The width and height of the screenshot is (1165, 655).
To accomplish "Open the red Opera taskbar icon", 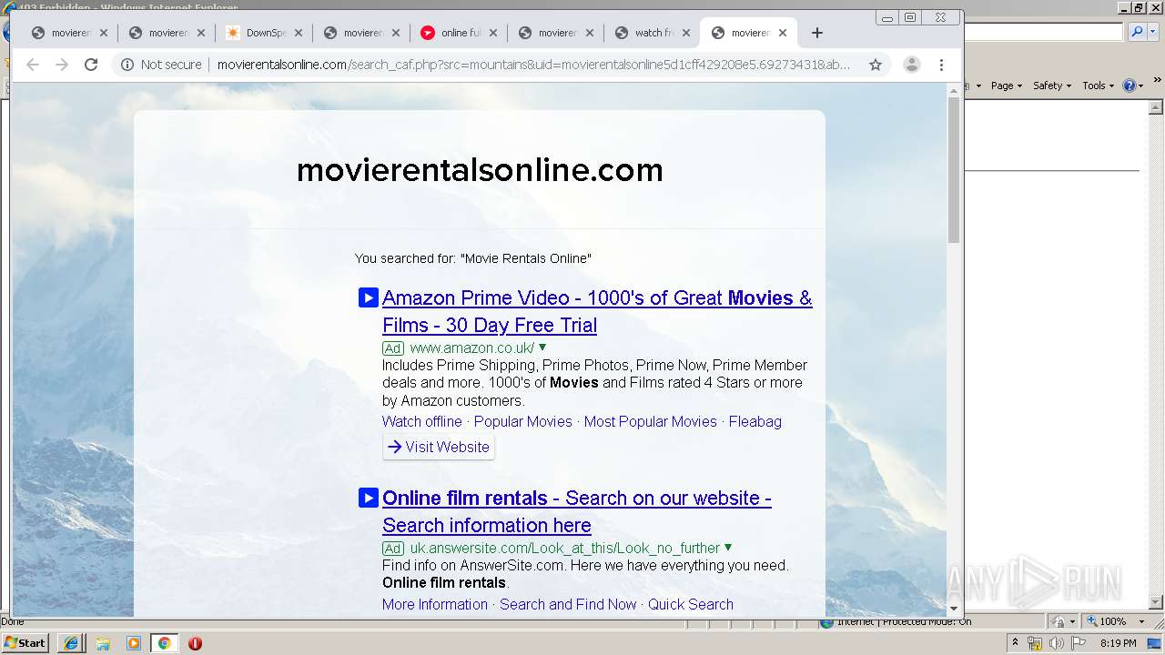I will click(x=195, y=643).
